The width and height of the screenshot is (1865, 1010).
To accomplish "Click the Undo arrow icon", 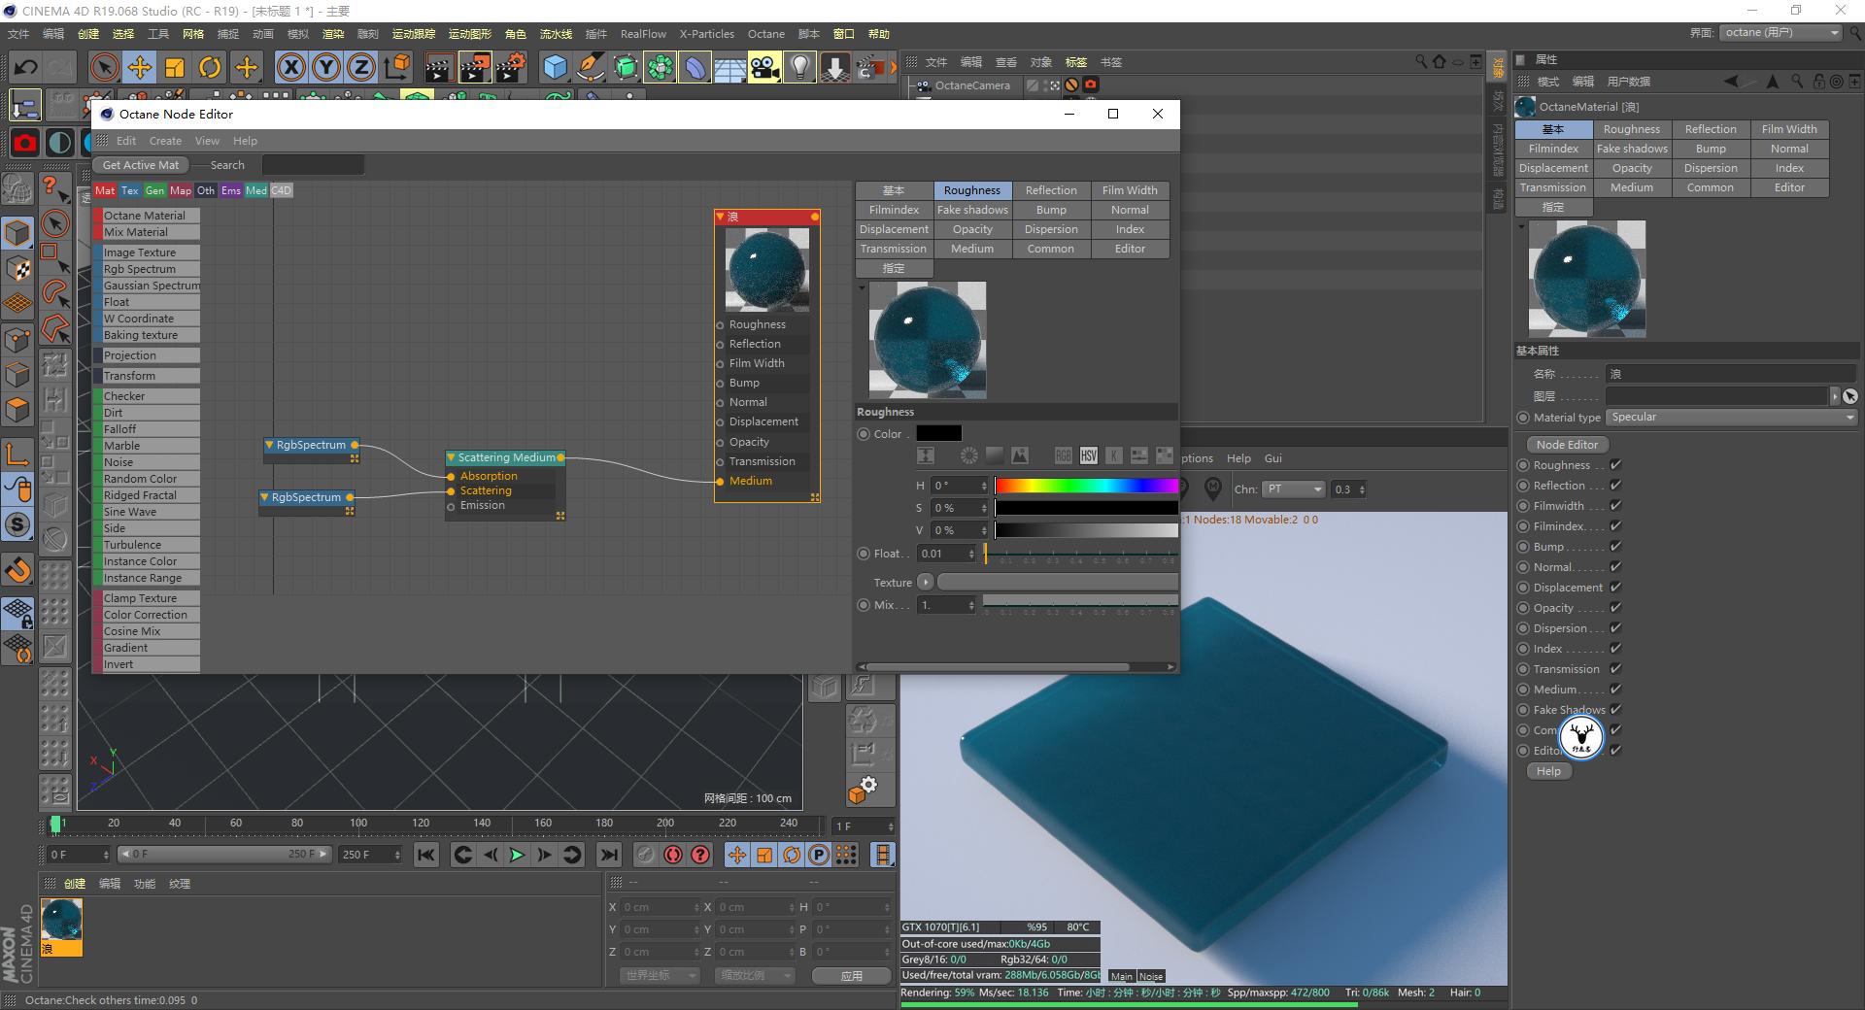I will pyautogui.click(x=26, y=67).
